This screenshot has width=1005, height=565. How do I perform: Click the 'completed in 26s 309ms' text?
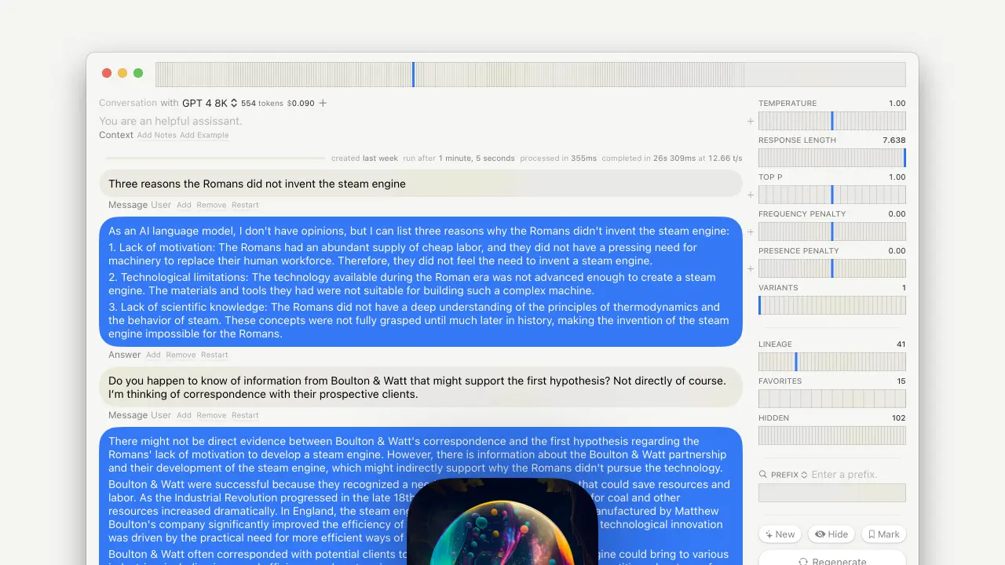(x=649, y=158)
